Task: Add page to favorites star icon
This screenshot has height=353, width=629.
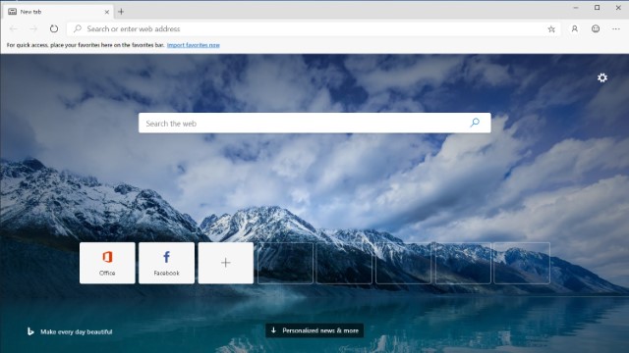Action: tap(551, 28)
